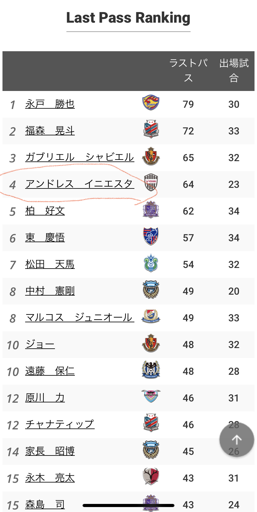Click the Vegalta Sendai club crest
Image resolution: width=257 pixels, height=512 pixels.
[151, 103]
